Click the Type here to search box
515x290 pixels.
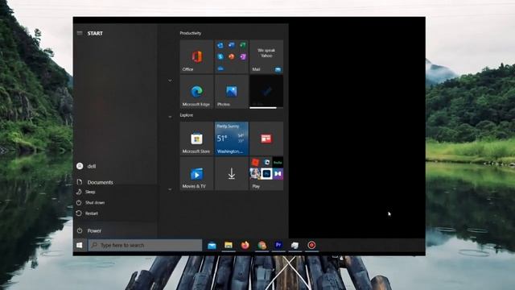coord(145,245)
